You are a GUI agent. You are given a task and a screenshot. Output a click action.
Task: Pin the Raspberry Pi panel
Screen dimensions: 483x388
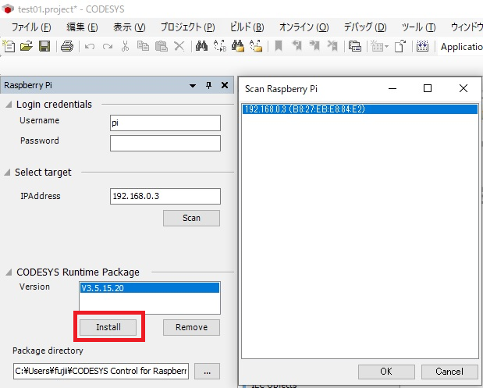click(x=209, y=85)
